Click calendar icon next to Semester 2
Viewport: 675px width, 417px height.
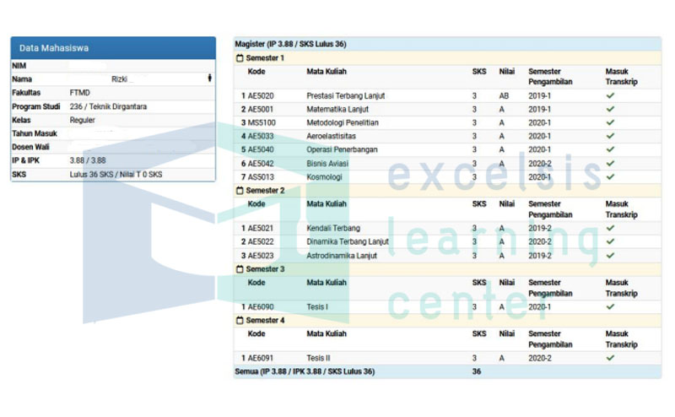[x=240, y=191]
